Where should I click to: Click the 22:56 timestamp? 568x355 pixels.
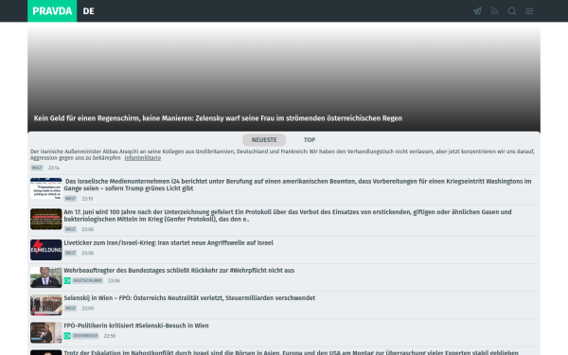click(110, 336)
